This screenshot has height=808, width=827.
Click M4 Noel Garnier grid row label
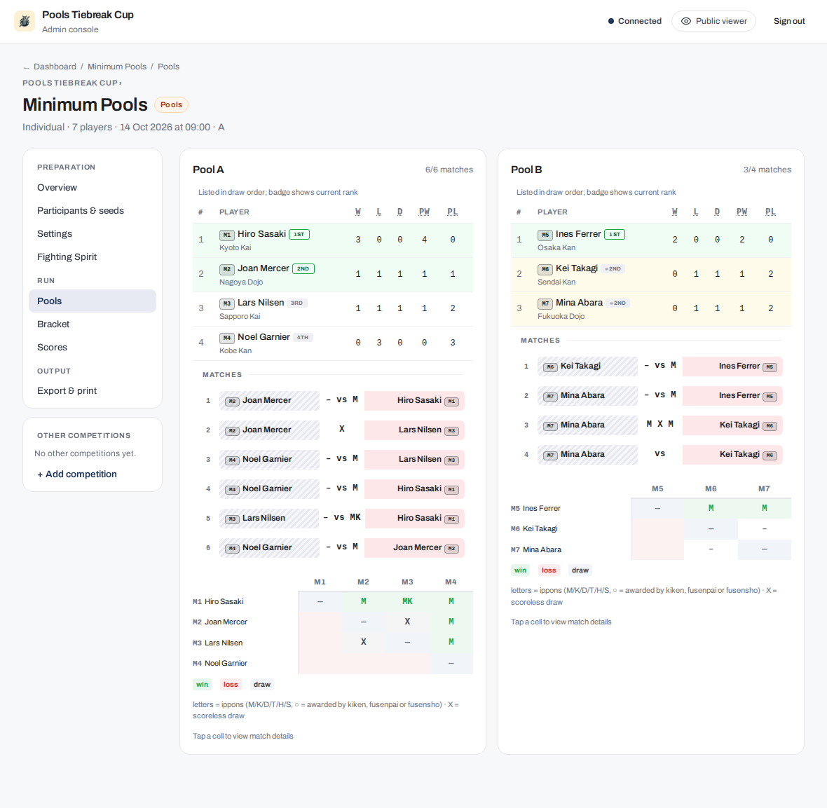point(220,663)
